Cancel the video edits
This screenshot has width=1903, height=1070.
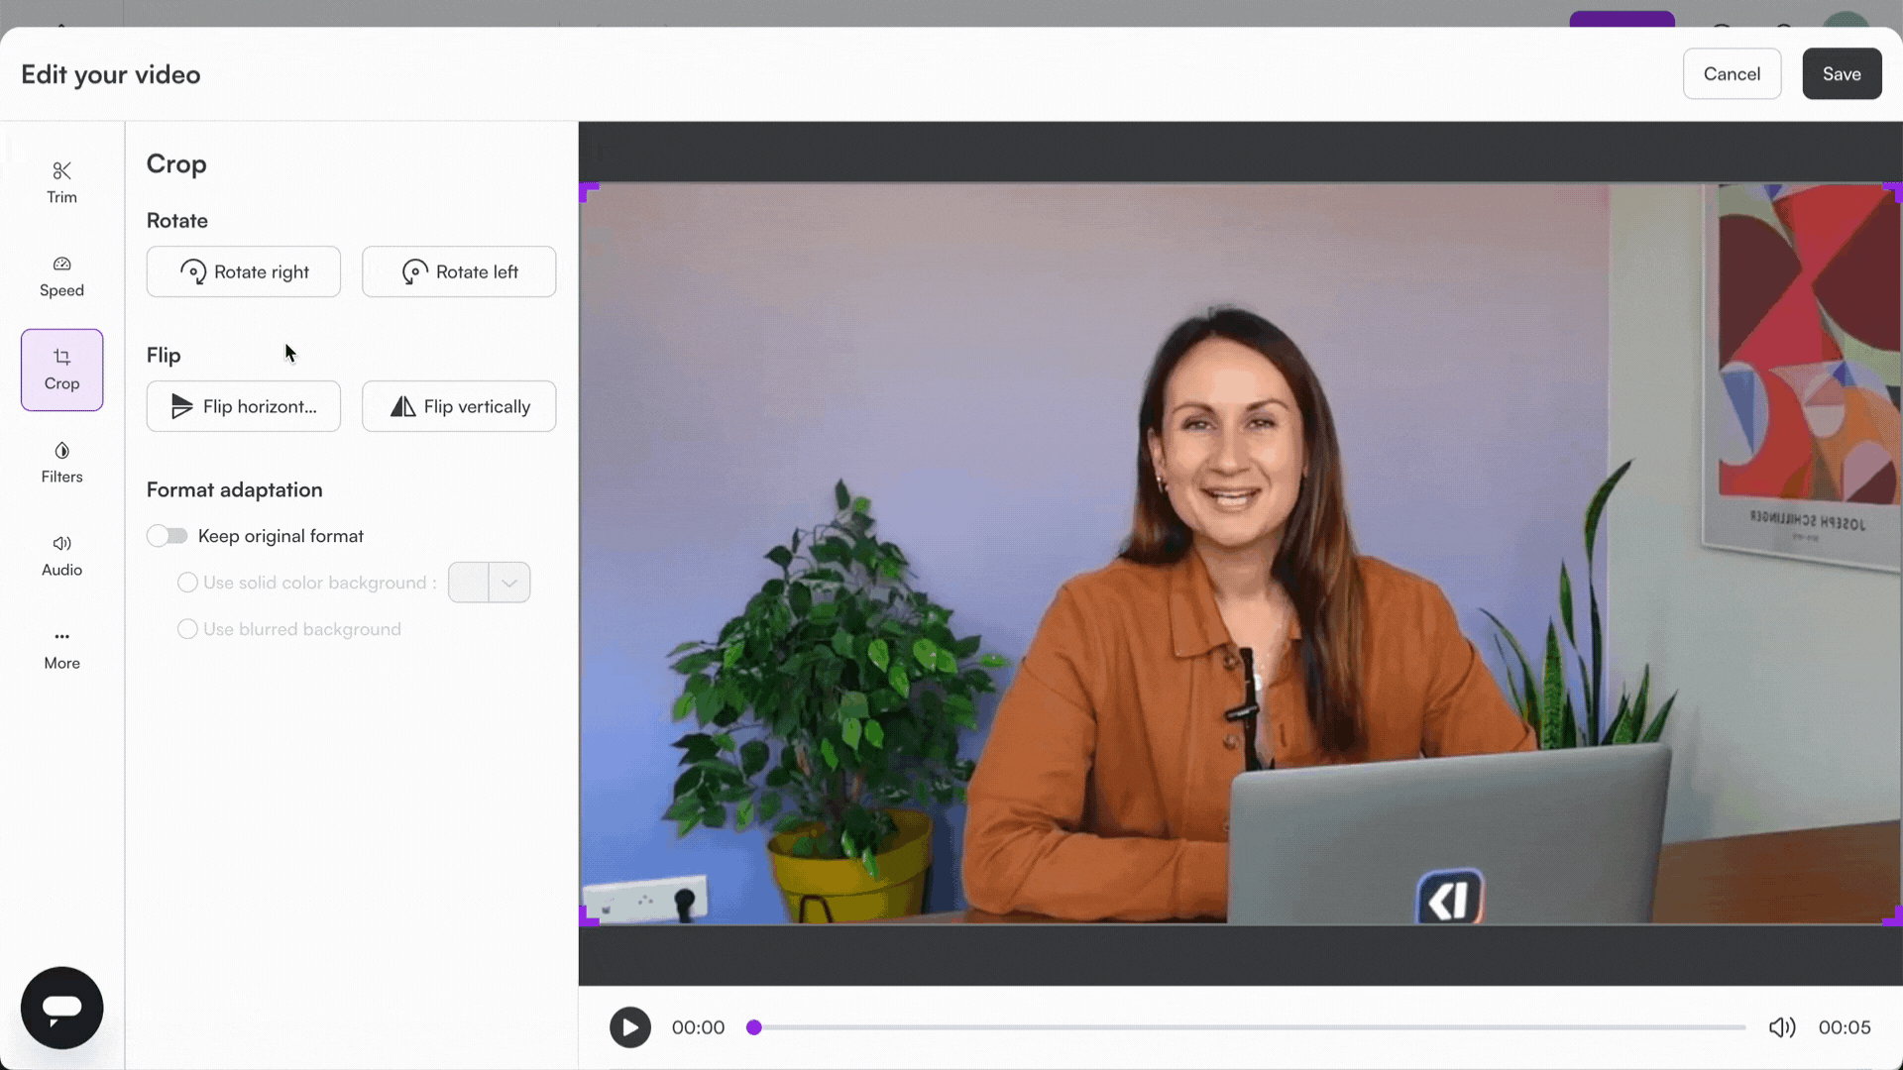(1732, 73)
